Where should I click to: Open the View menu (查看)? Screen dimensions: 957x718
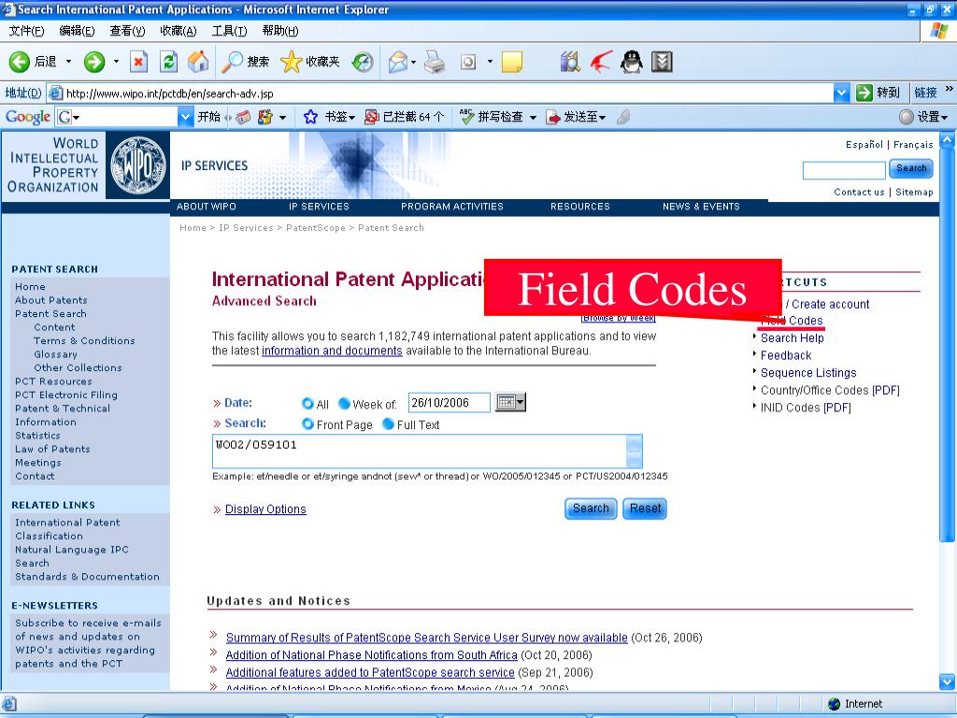click(127, 31)
